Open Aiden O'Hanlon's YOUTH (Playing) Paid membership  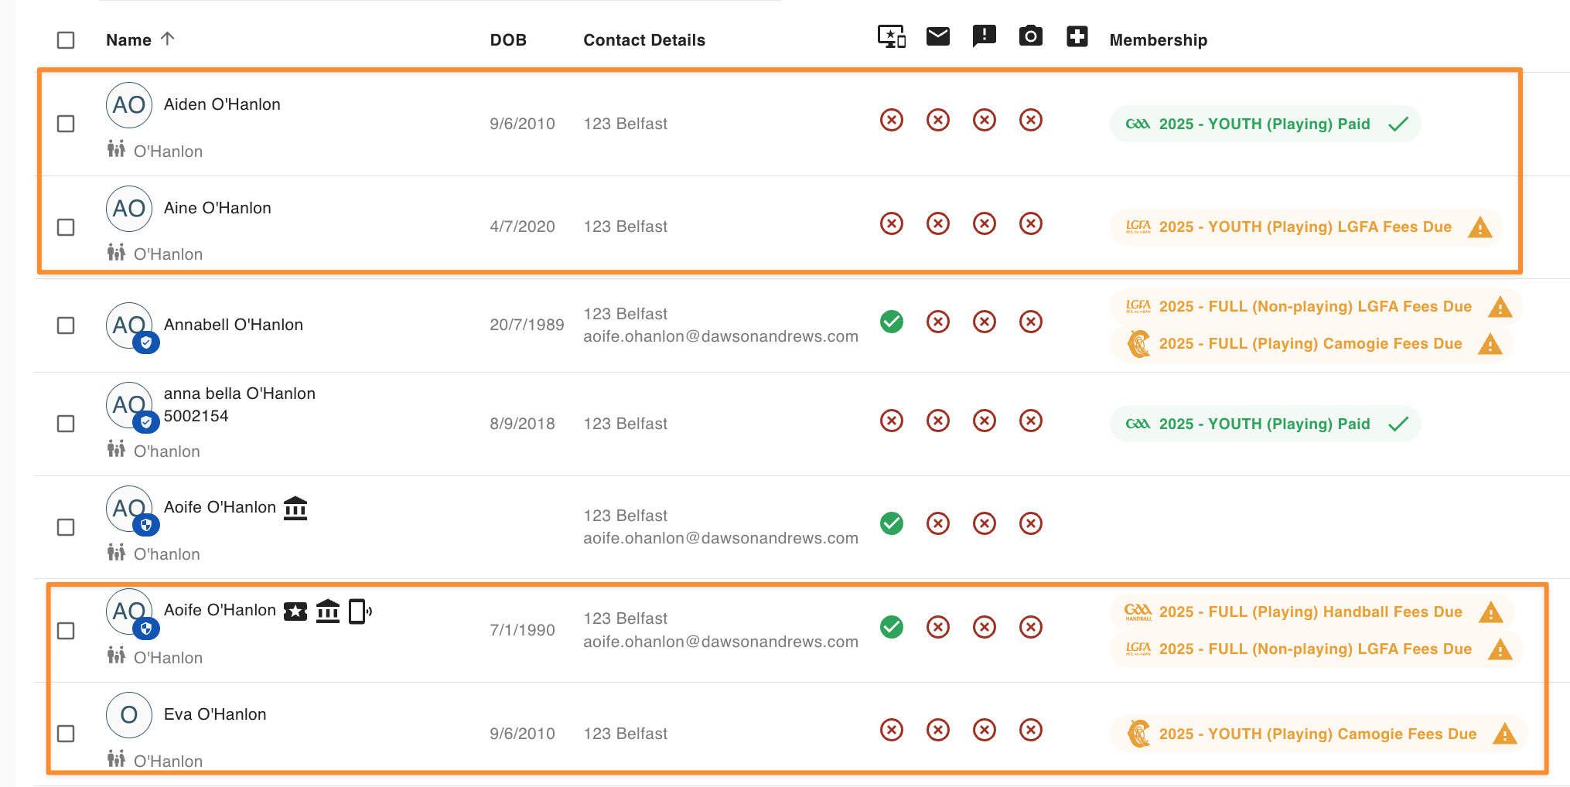(1265, 124)
